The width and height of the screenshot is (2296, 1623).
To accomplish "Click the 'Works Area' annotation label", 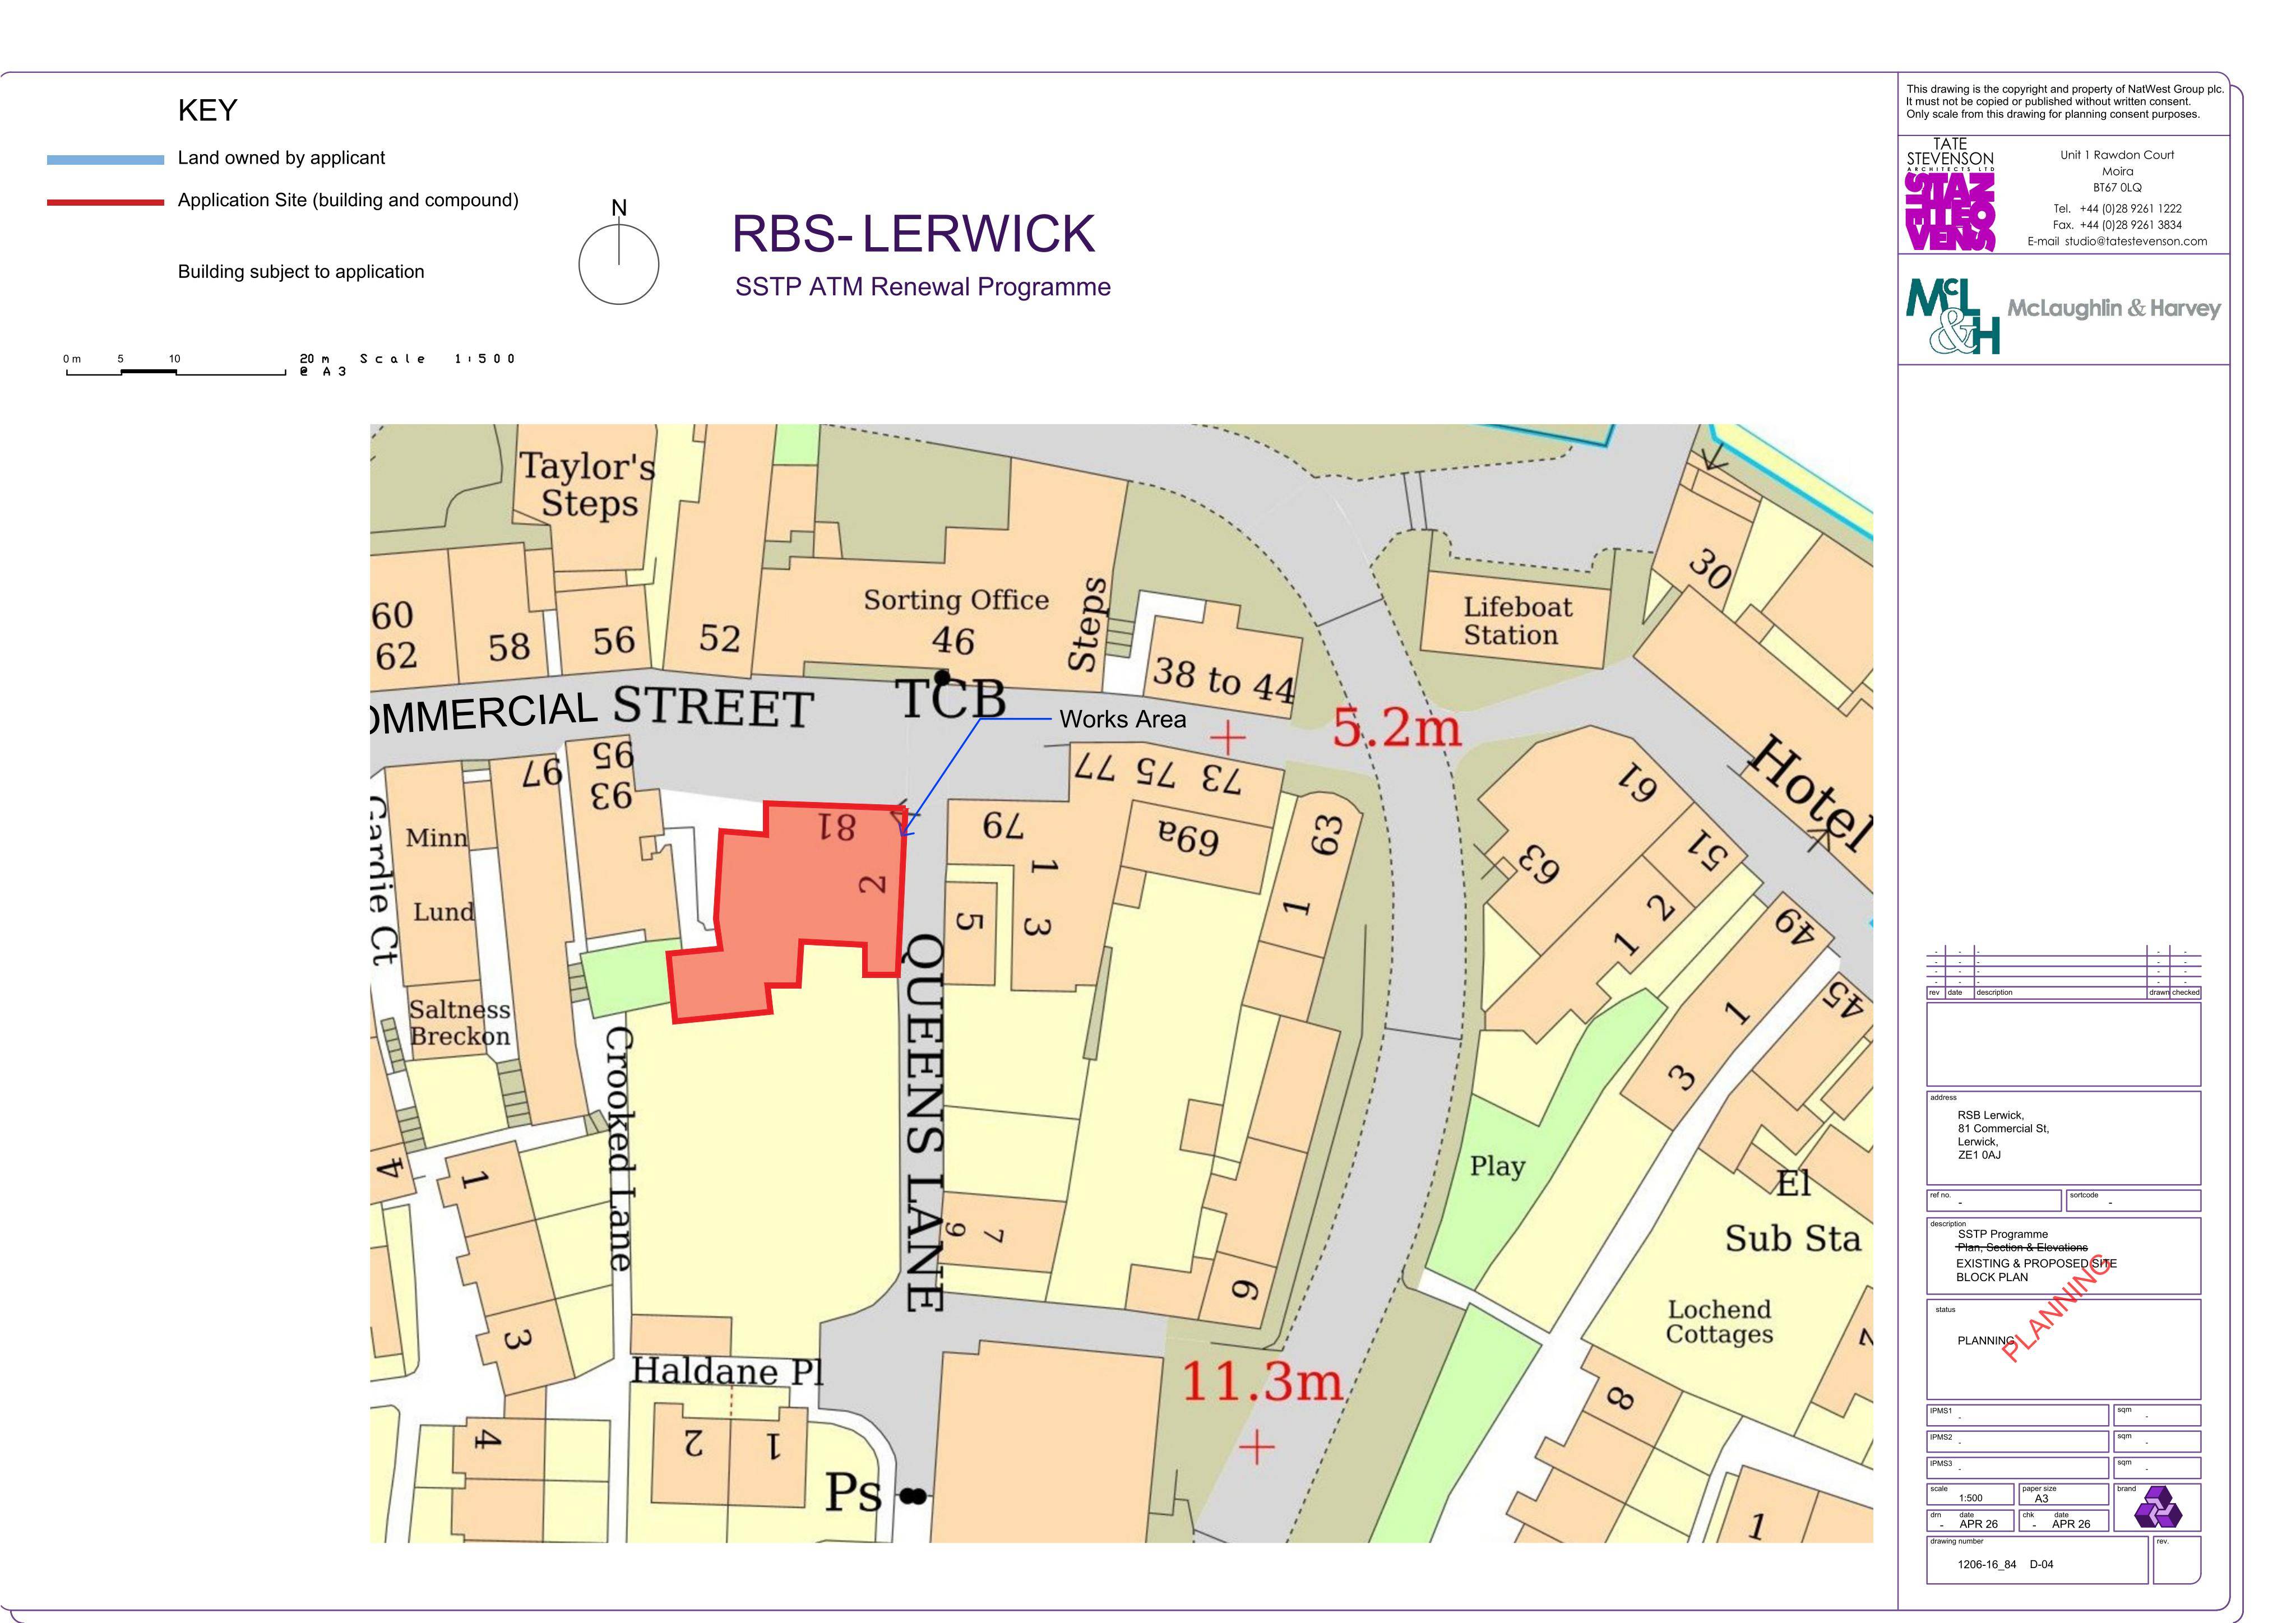I will 1122,719.
